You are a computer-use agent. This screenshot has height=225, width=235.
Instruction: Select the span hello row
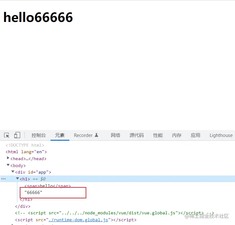point(47,186)
